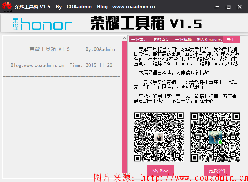Screen dimensions: 248x182
Task: Click the '工具采用易语言编写' paragraph
Action: tap(185, 84)
